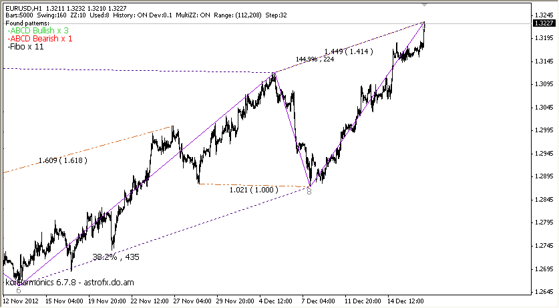Select the ABCD Bearish x 1 label
Screen dimensions: 559x308
pos(39,39)
